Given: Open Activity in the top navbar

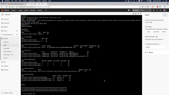Looking at the screenshot, I should point(26,10).
